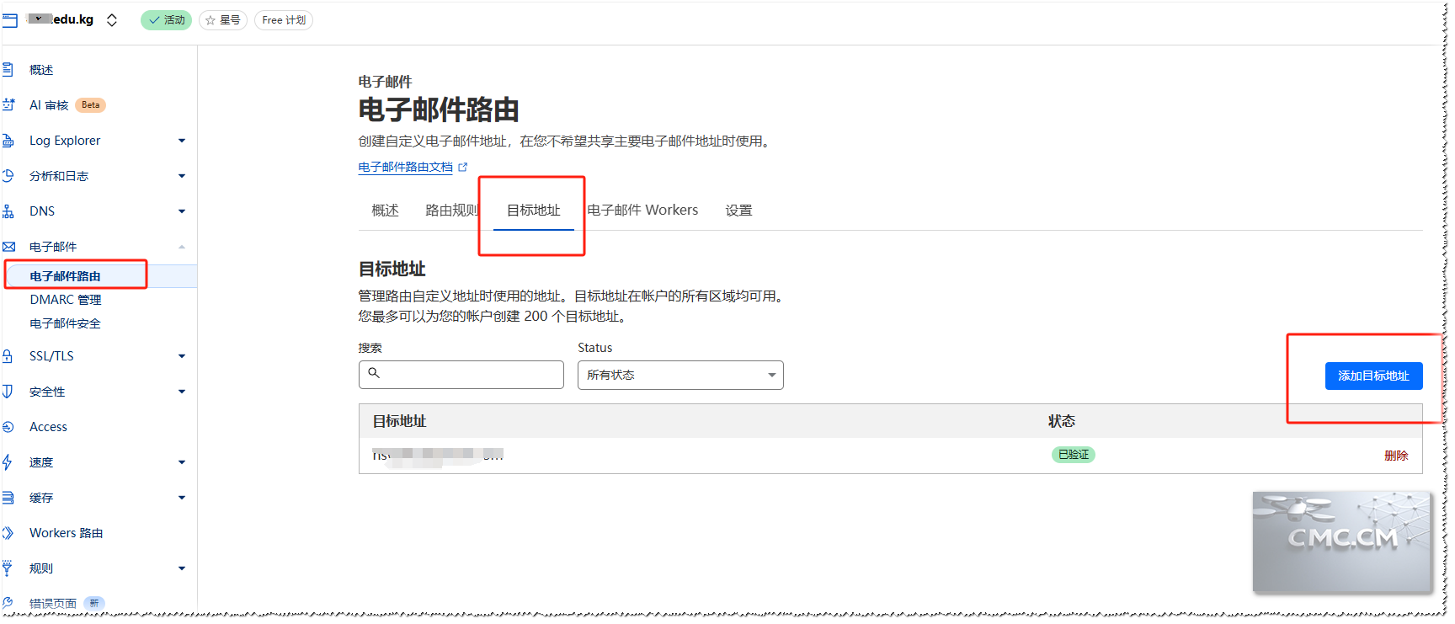Viewport: 1455px width, 624px height.
Task: Open the 电子邮件 Workers tab
Action: (x=642, y=210)
